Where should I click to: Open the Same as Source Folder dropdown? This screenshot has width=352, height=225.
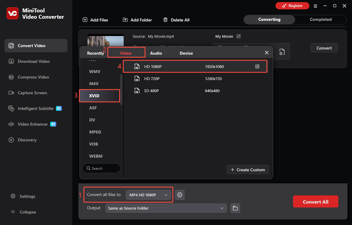click(x=166, y=208)
